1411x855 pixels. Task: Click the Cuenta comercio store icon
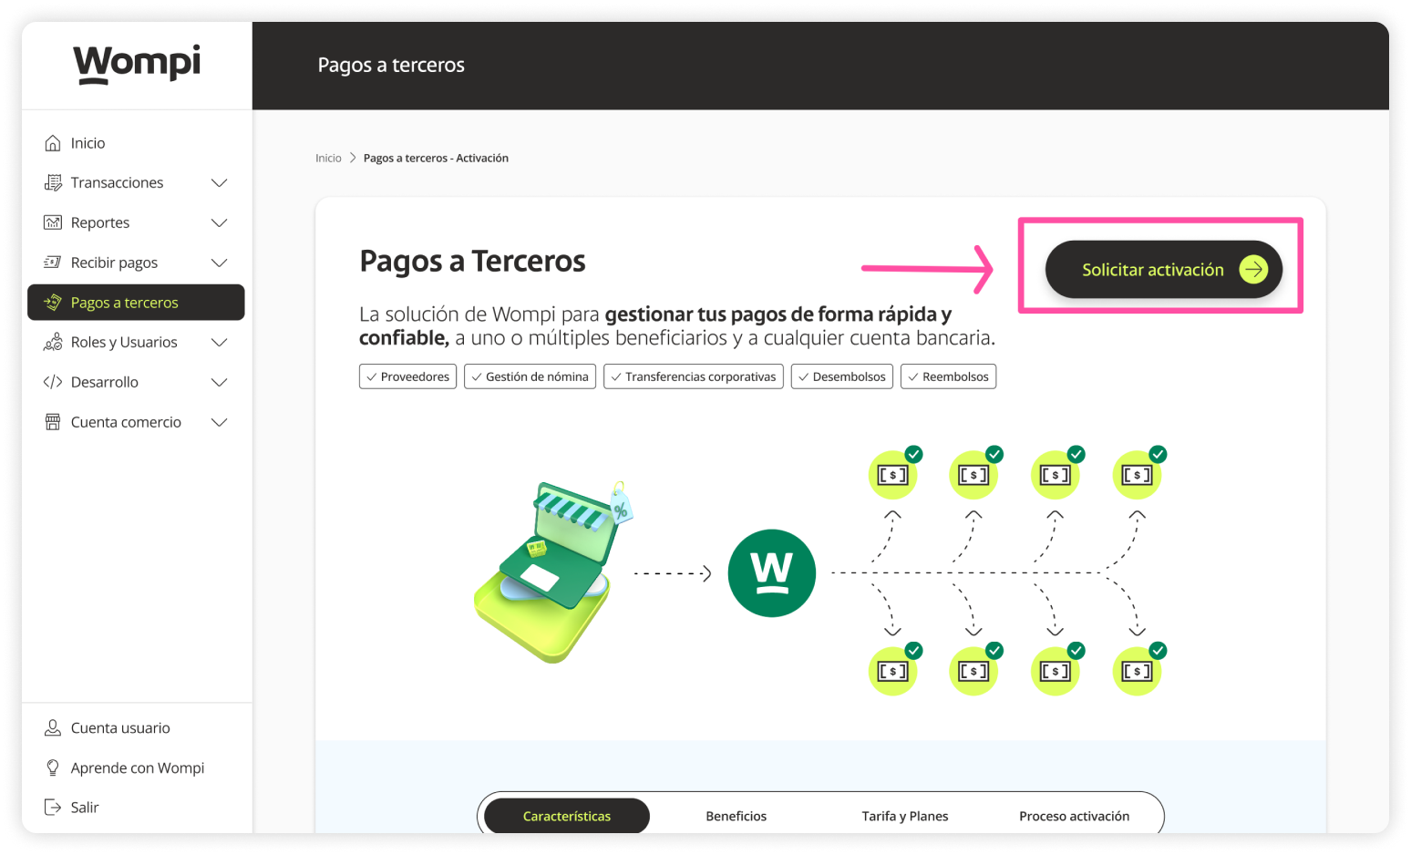pyautogui.click(x=53, y=422)
